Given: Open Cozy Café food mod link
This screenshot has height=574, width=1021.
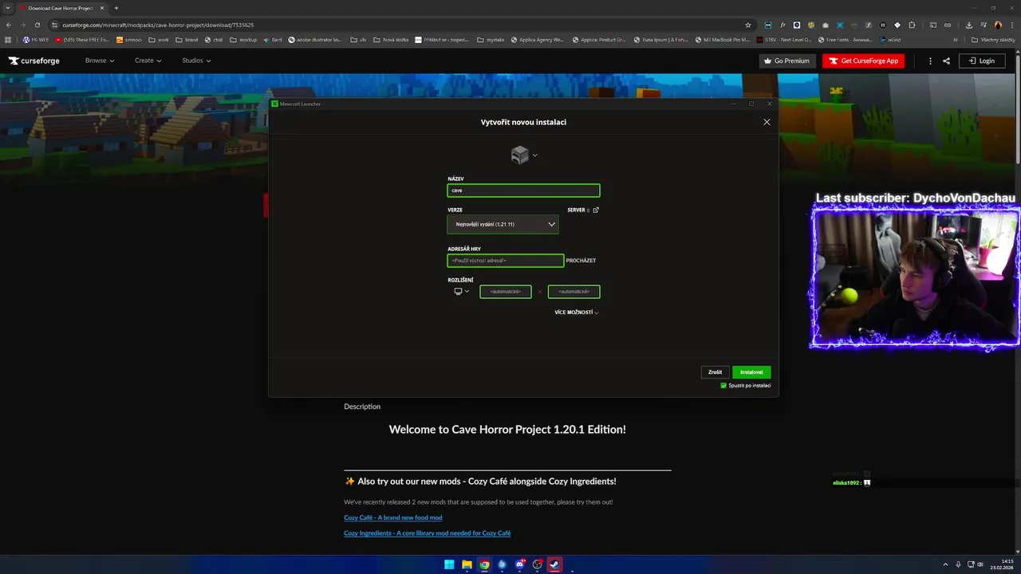Looking at the screenshot, I should [x=392, y=517].
